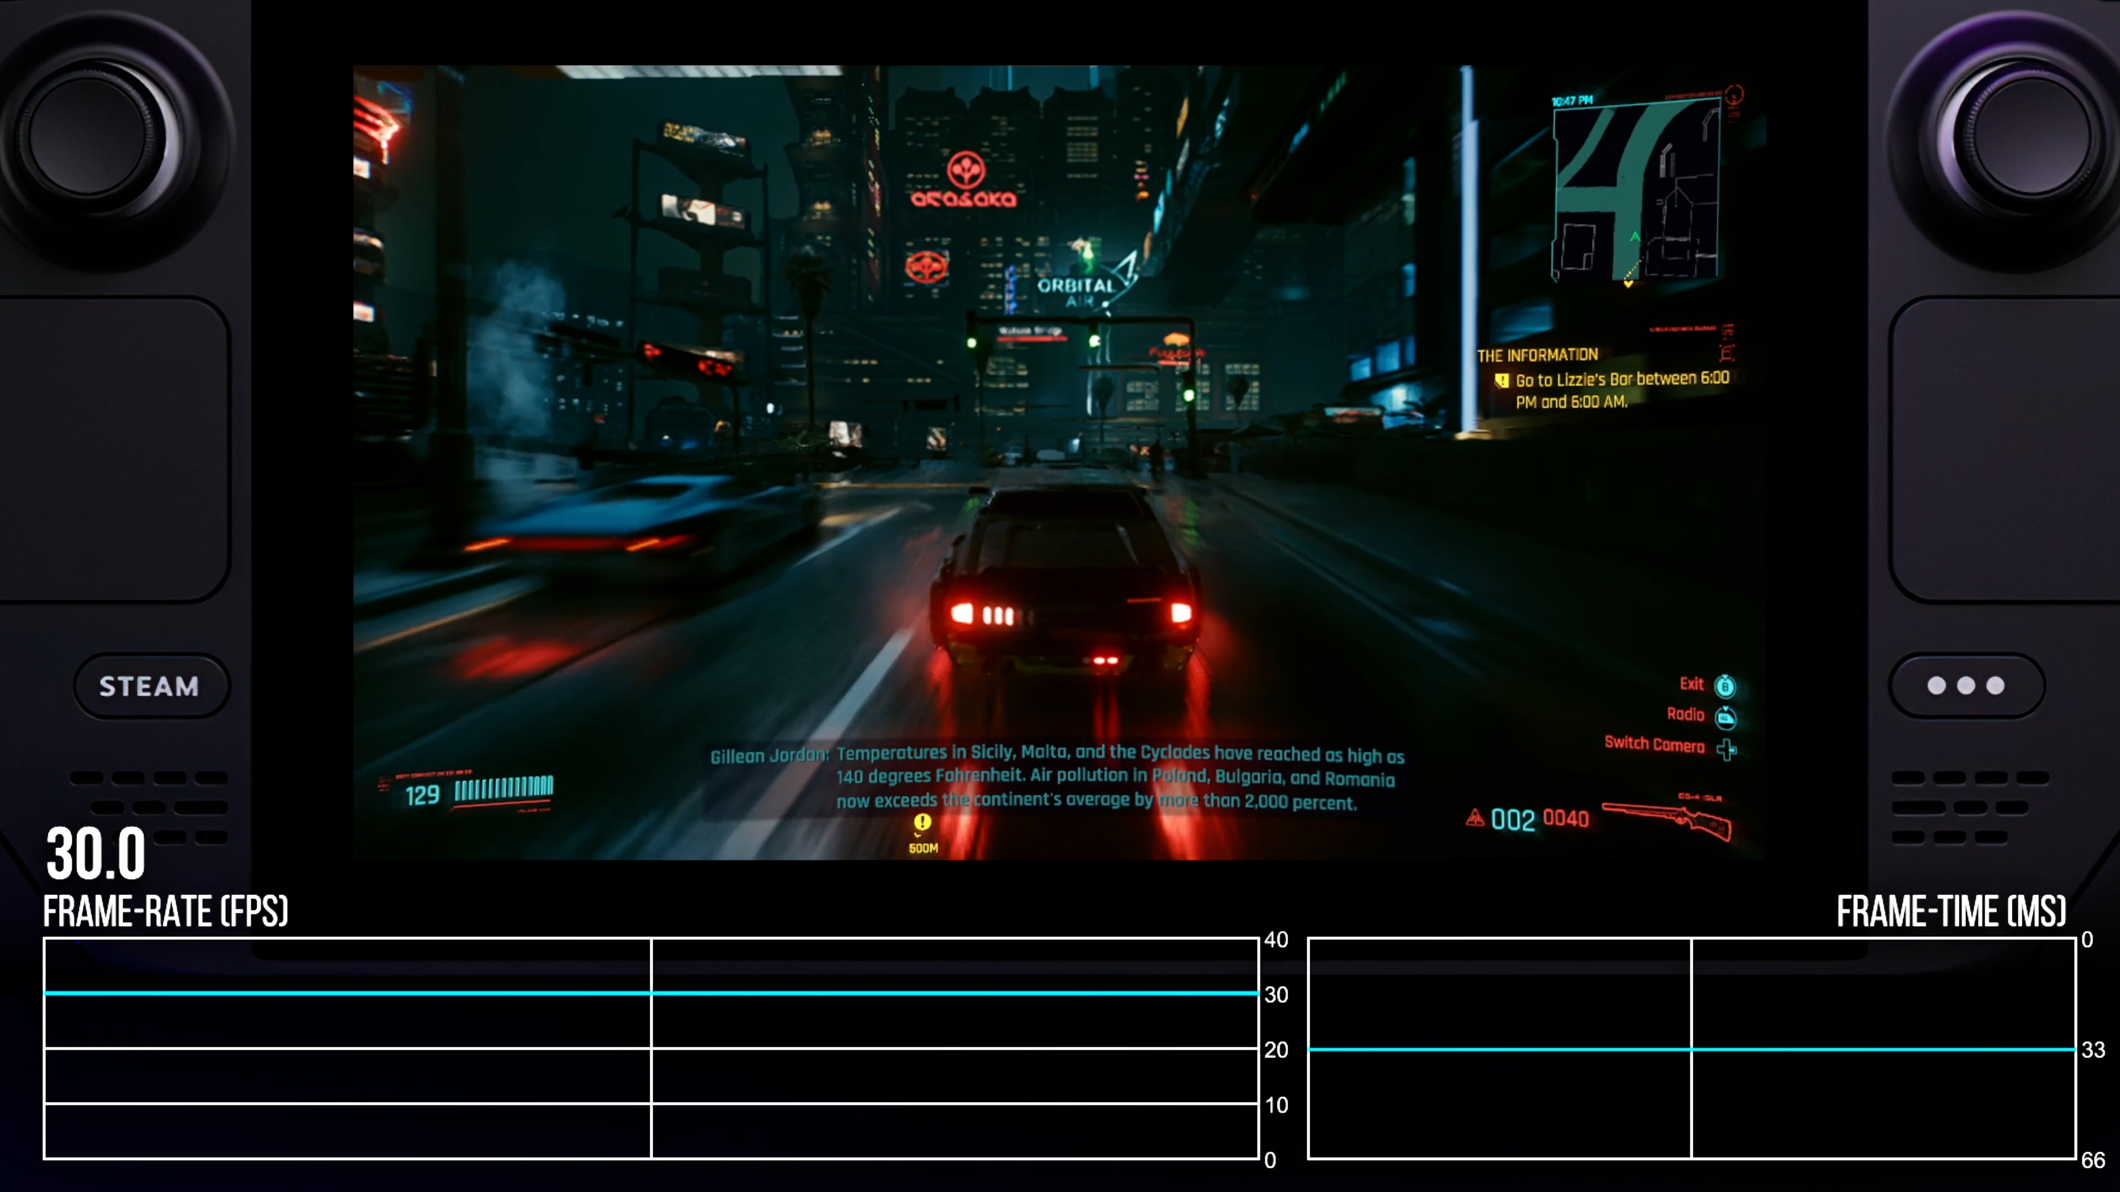Screen dimensions: 2120x1192
Task: Click the Radio prompt icon
Action: pos(1725,717)
